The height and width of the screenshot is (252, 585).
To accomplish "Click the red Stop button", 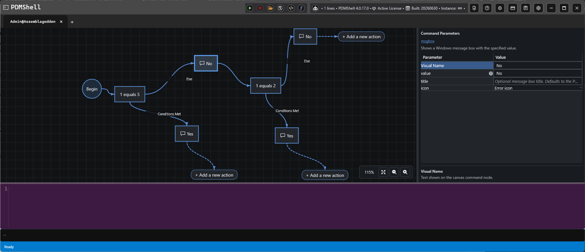I will (260, 8).
